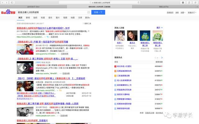
Task: Select the 文库 search category
Action: click(80, 18)
